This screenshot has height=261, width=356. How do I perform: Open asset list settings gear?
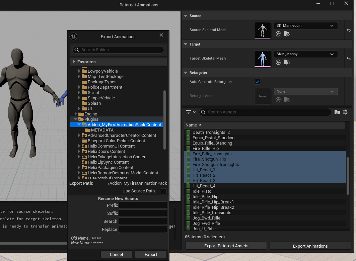coord(345,112)
